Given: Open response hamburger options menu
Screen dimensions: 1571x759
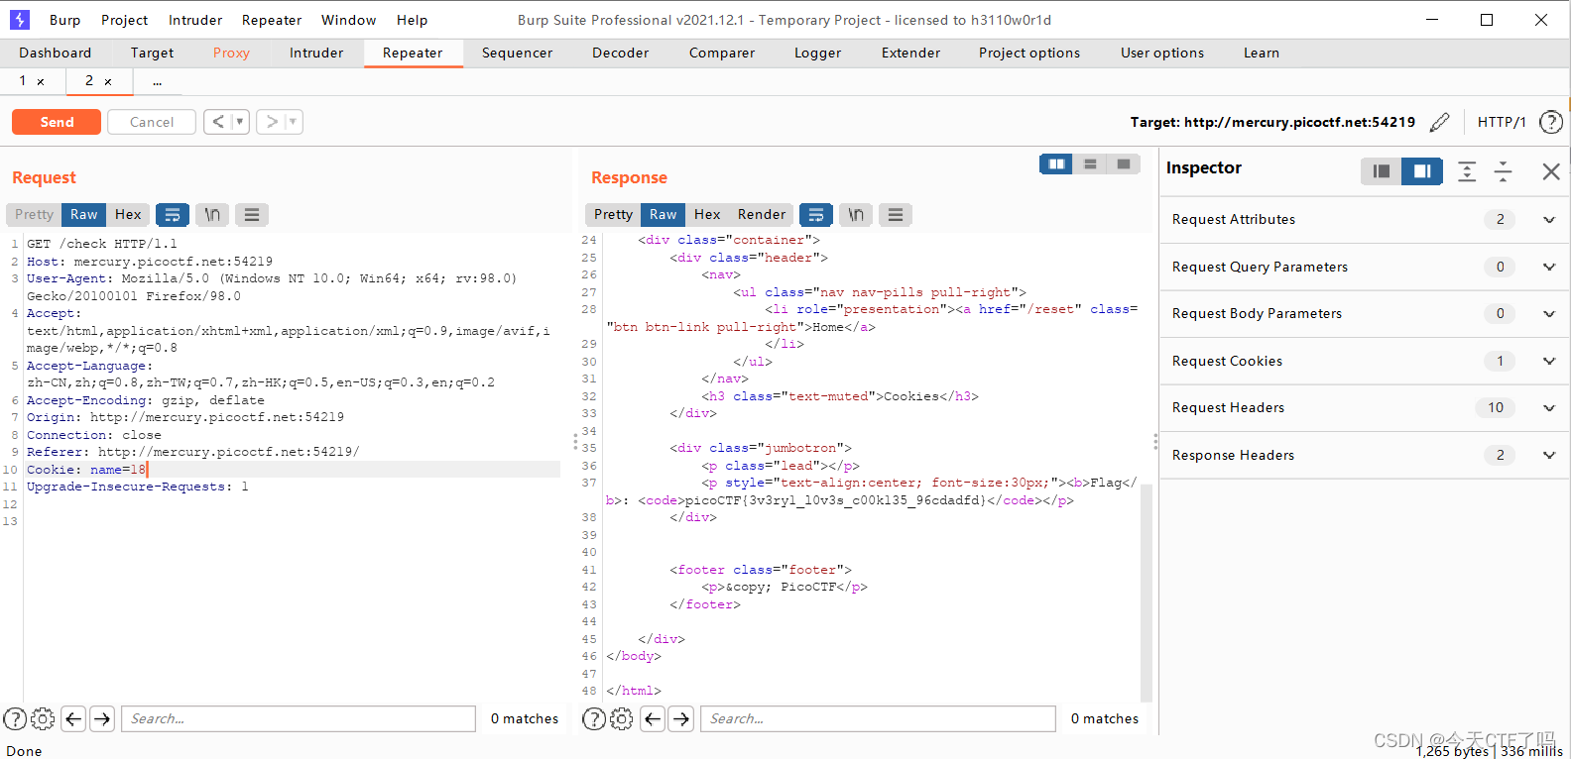Looking at the screenshot, I should coord(896,214).
